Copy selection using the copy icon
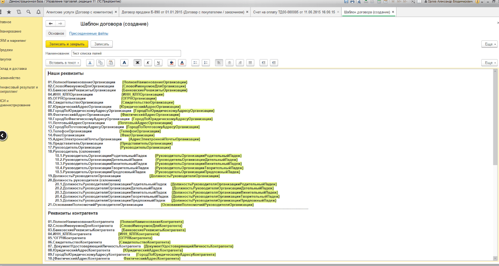 click(101, 63)
